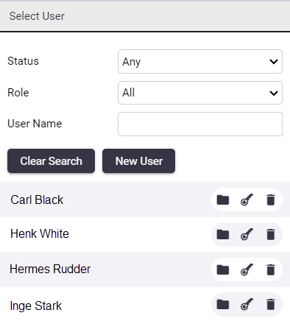Expand the Status dropdown

click(200, 61)
